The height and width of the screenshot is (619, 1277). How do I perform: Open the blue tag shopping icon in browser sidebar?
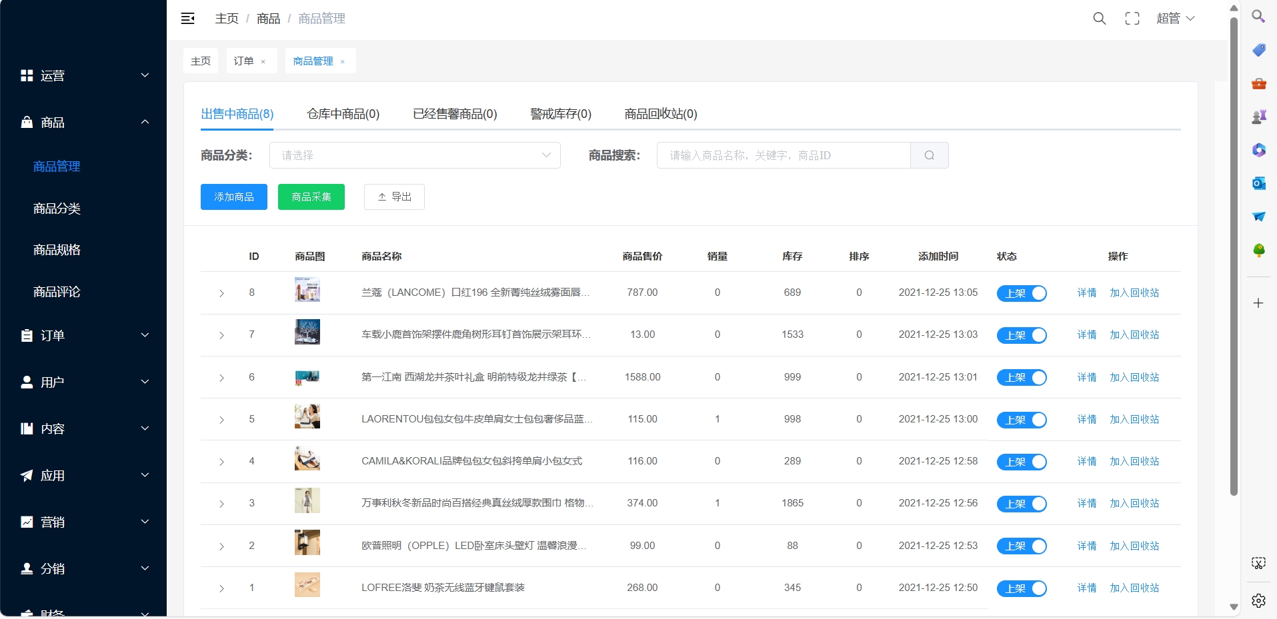point(1258,50)
